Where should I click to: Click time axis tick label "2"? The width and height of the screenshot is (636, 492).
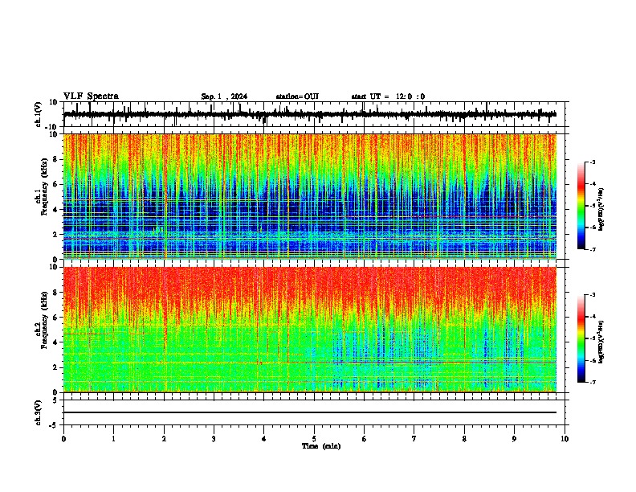pos(164,439)
